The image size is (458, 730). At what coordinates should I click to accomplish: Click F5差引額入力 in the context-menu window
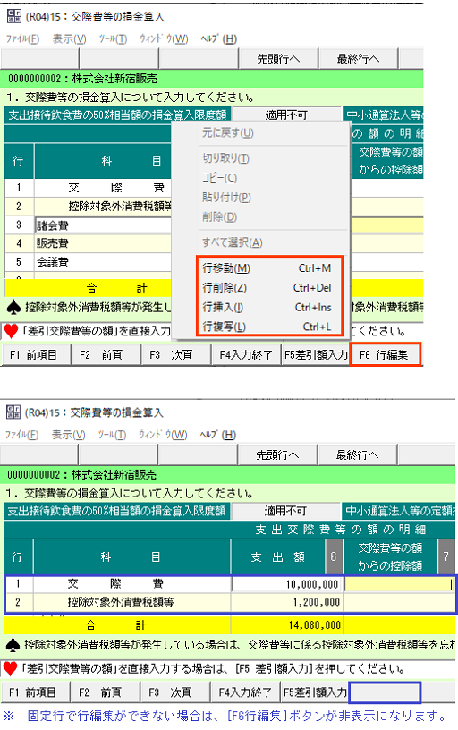point(316,355)
